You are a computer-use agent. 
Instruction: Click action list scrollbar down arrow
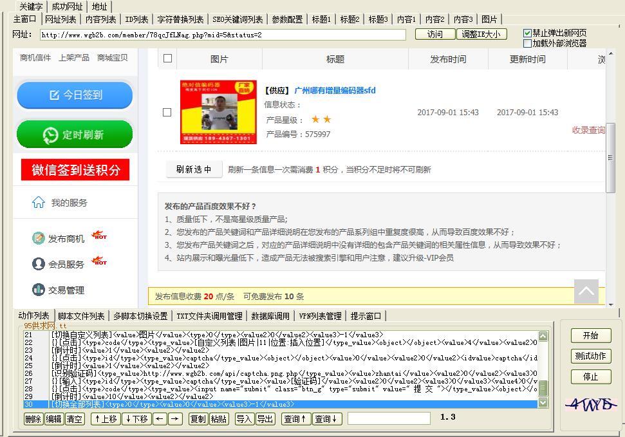(543, 403)
